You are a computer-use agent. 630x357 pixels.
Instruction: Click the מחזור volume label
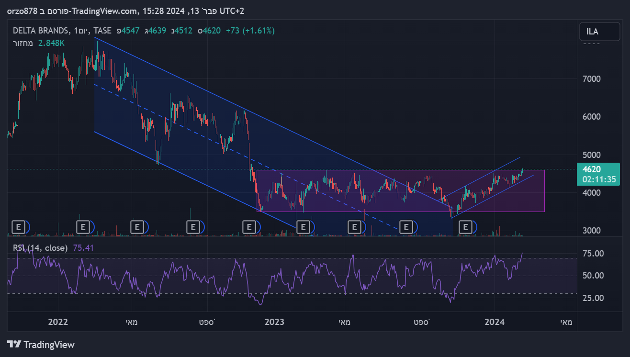coord(22,43)
